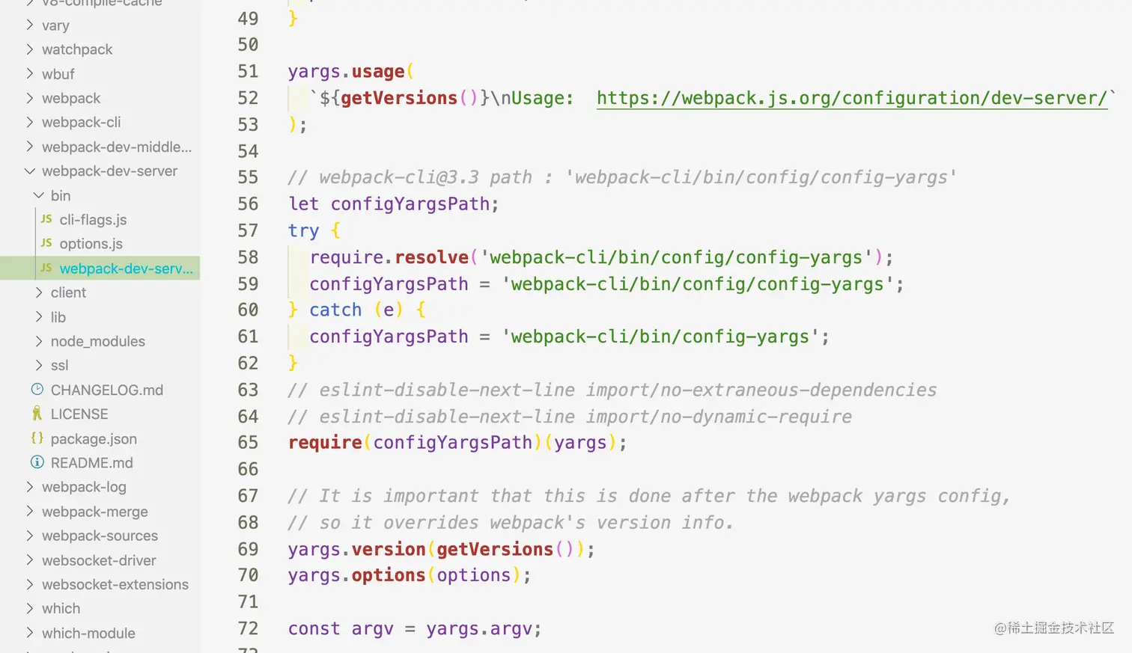Select the webpack-cli folder label
This screenshot has width=1132, height=653.
tap(81, 122)
